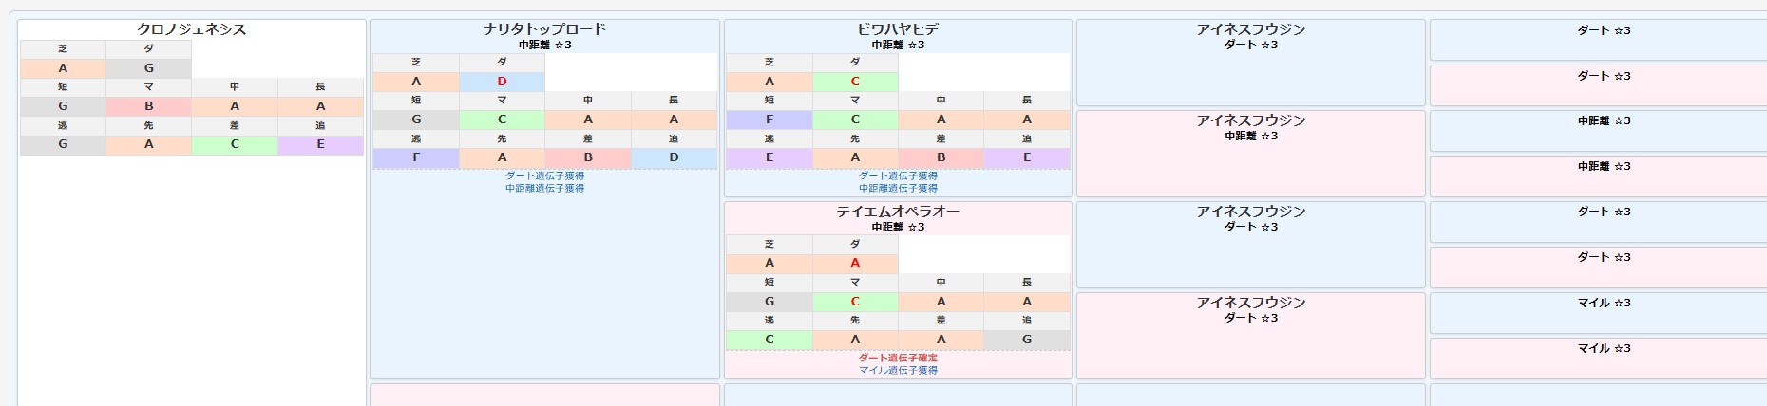Click テイエムオペラオー's G 追 grade cell
Image resolution: width=1767 pixels, height=406 pixels.
1027,340
